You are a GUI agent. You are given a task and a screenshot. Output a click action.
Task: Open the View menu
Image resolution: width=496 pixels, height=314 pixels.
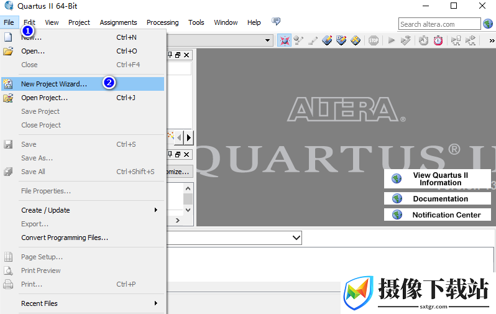coord(52,22)
